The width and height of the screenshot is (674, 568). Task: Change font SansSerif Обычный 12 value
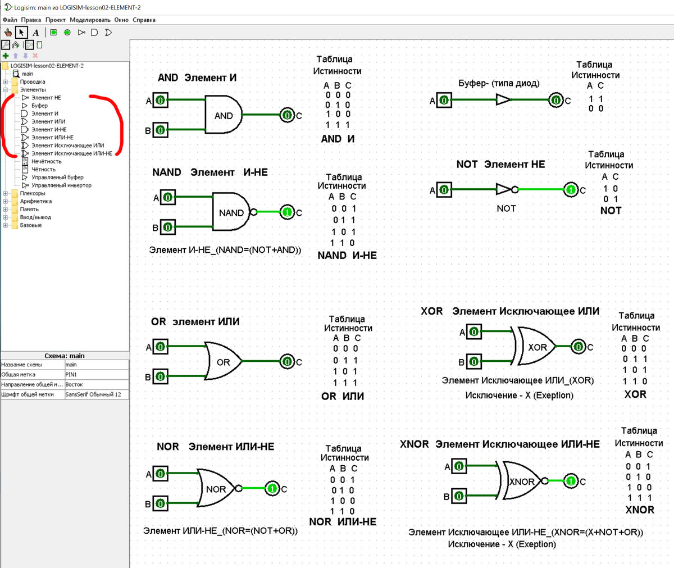(96, 394)
